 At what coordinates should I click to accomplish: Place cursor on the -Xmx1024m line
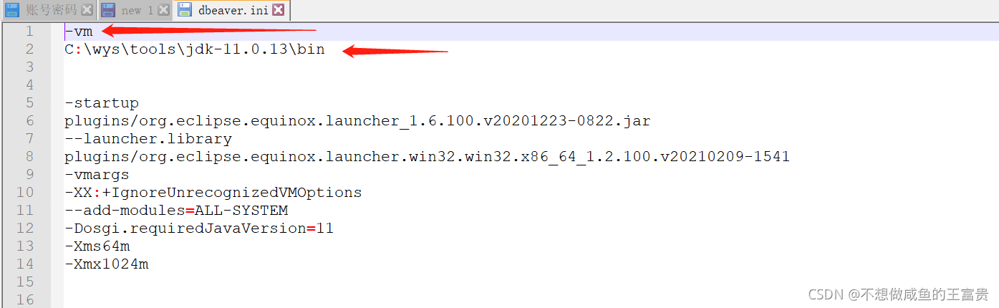coord(107,264)
